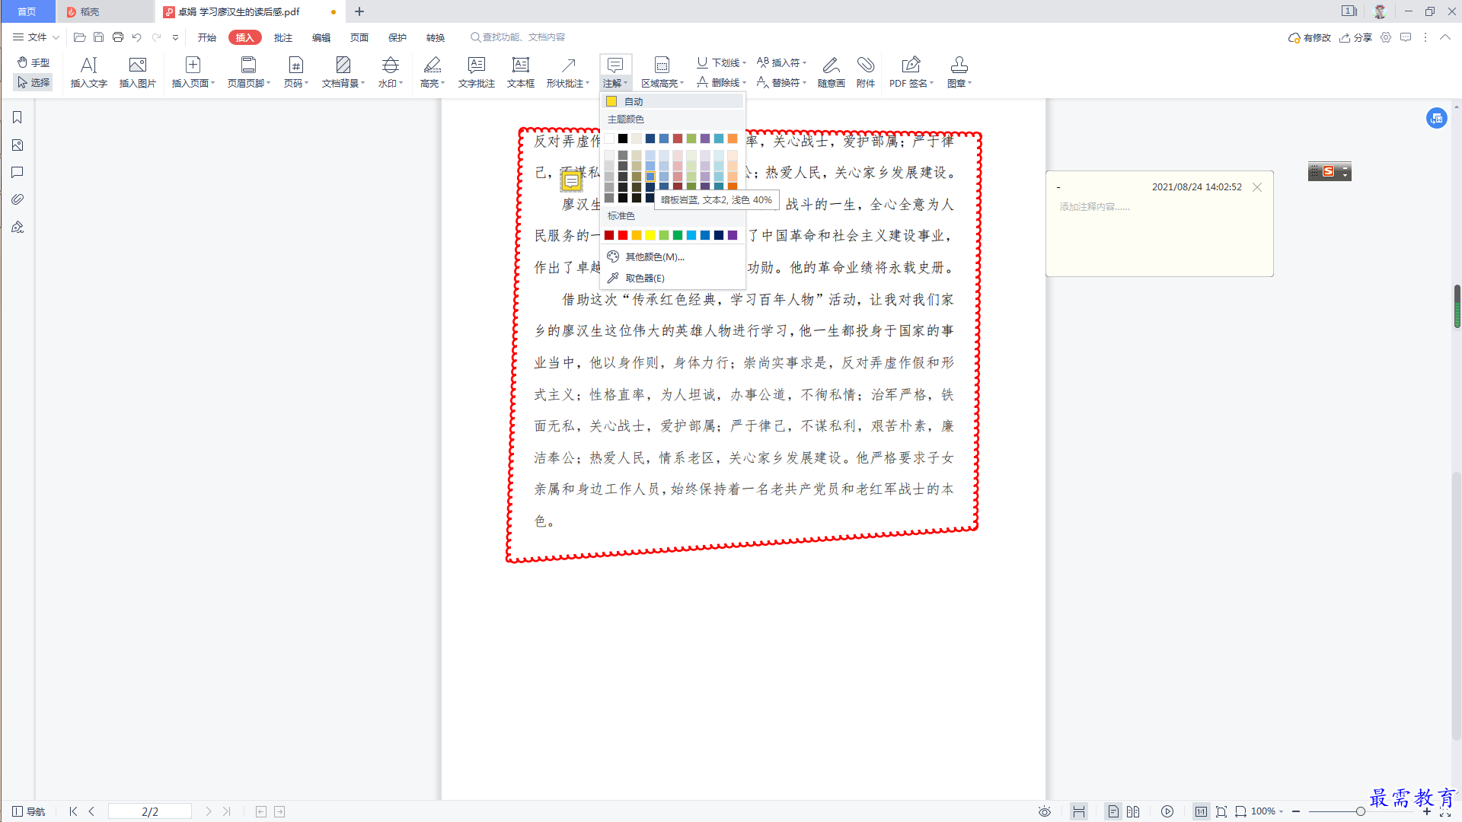Click the Print icon in quick toolbar
Screen dimensions: 1462x822
118,37
